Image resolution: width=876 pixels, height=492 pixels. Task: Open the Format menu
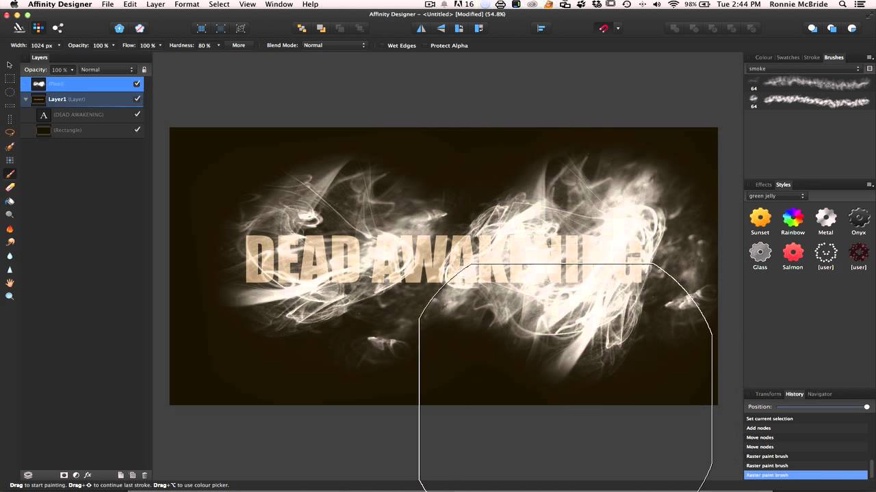click(x=187, y=4)
